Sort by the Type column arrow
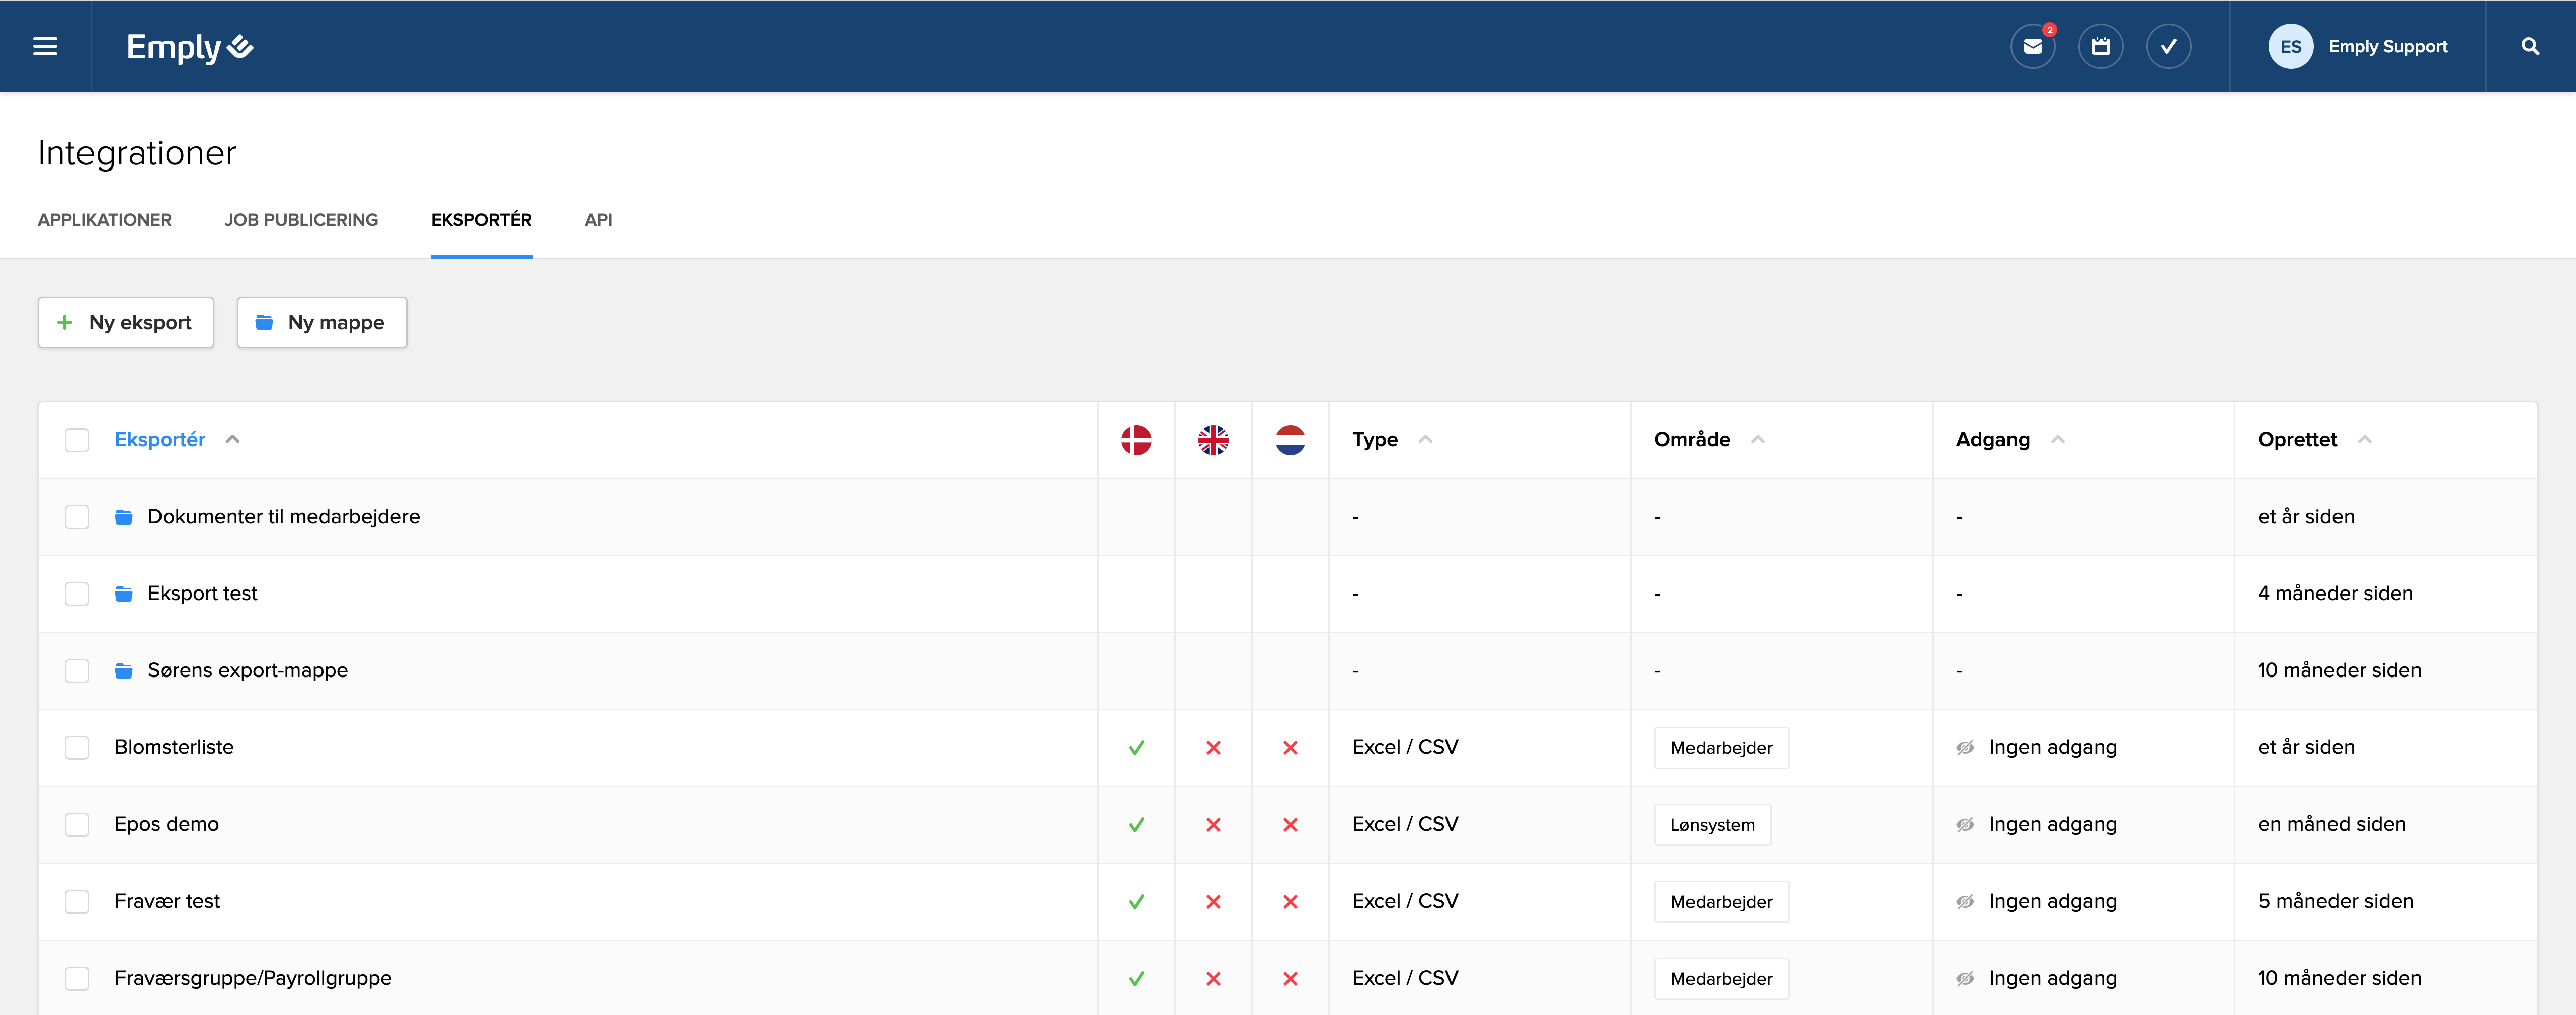The width and height of the screenshot is (2576, 1015). 1426,440
